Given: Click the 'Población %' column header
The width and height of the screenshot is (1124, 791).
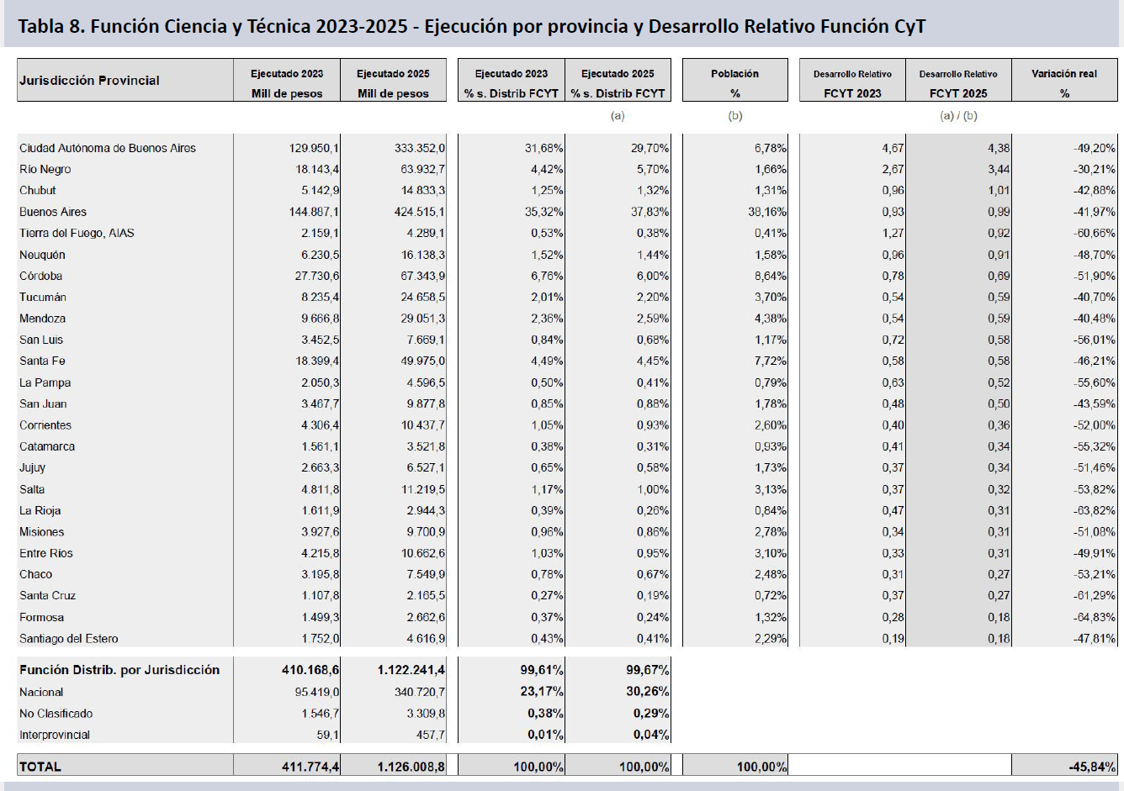Looking at the screenshot, I should tap(734, 82).
